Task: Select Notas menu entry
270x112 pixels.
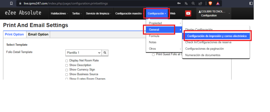Action: point(164,42)
